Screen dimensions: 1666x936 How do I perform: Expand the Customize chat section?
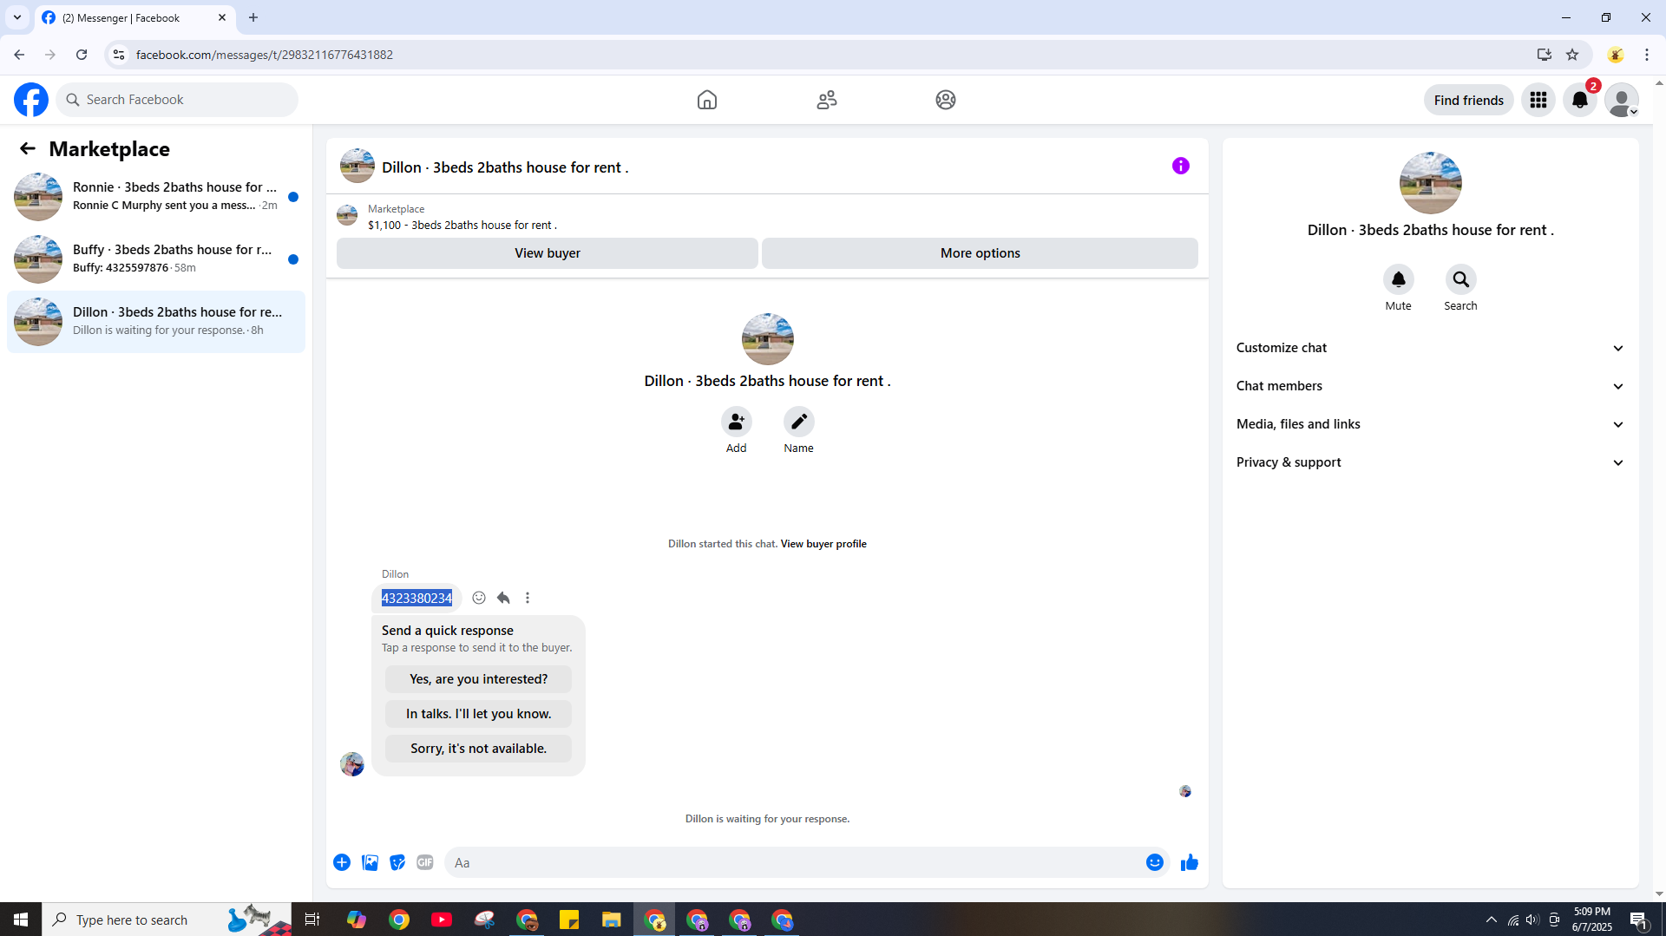[x=1430, y=348]
